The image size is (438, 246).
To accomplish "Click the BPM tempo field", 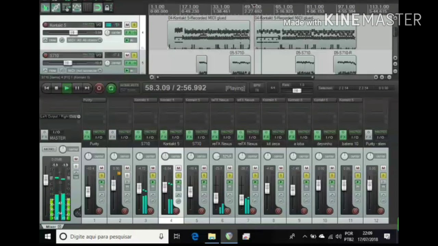I will [257, 88].
